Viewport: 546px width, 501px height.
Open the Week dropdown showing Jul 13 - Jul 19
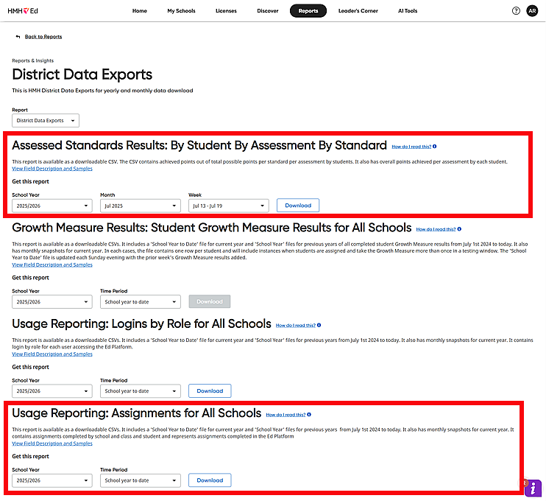[229, 206]
